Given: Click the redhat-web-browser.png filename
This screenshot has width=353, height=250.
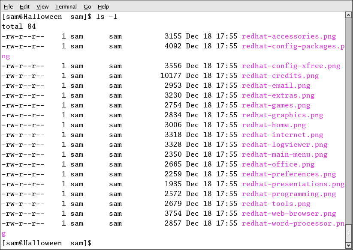Looking at the screenshot, I should pos(289,214).
